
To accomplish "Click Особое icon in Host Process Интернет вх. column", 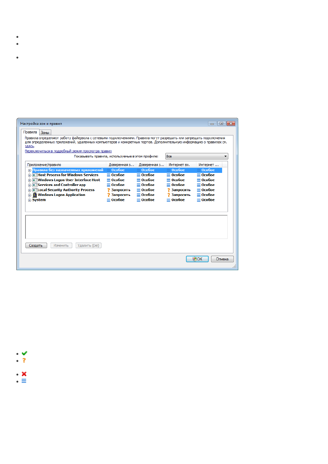I will tap(169, 175).
